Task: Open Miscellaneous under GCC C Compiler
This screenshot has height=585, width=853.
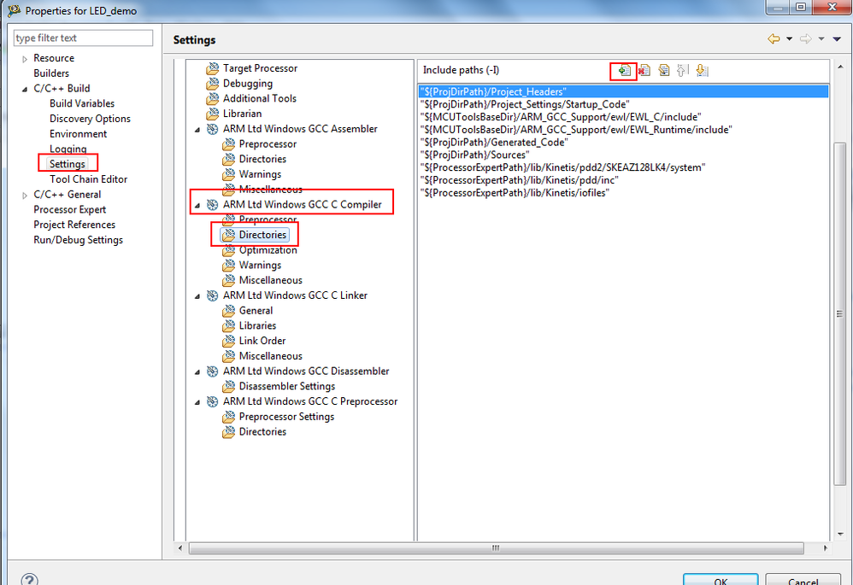Action: click(270, 280)
